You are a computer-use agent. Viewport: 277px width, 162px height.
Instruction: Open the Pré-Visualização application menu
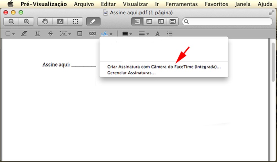[44, 4]
